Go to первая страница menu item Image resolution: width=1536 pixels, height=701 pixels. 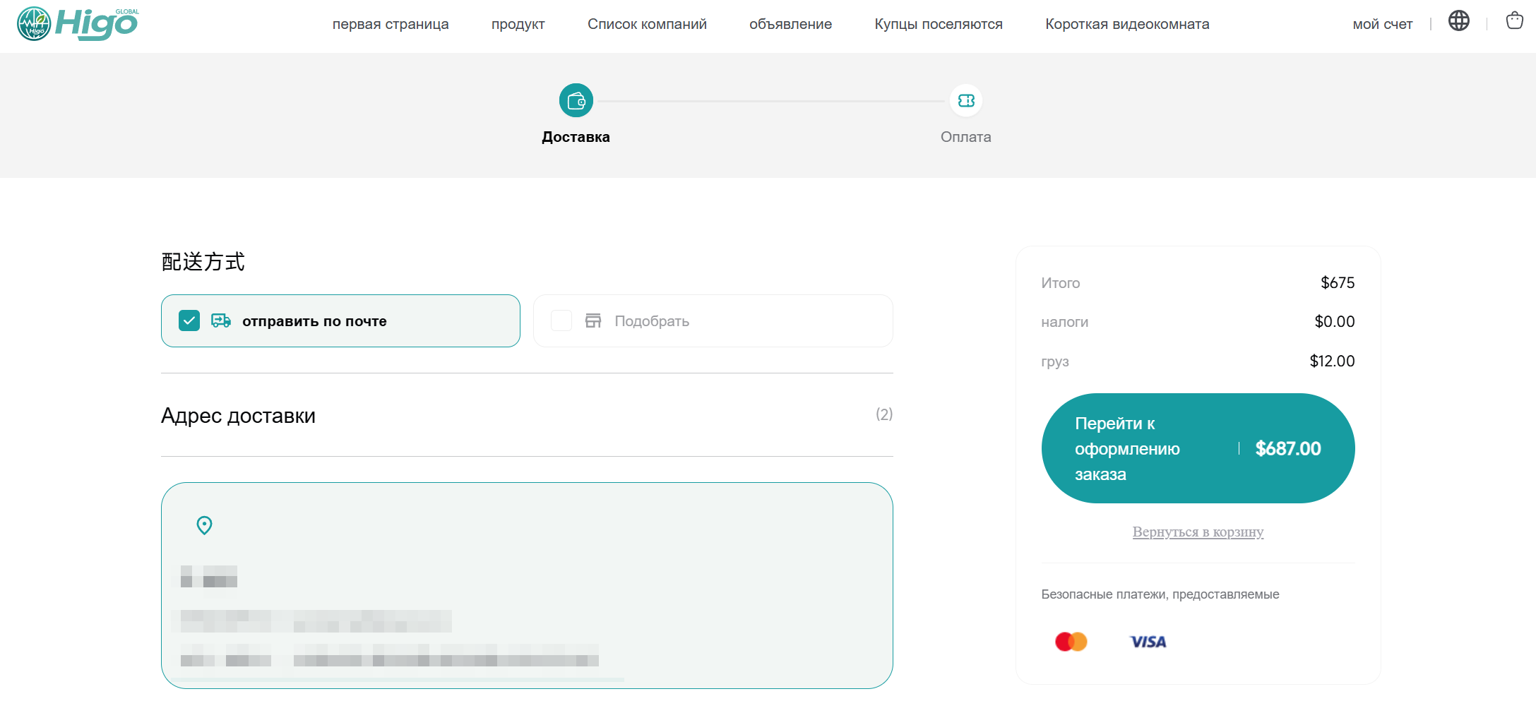391,24
